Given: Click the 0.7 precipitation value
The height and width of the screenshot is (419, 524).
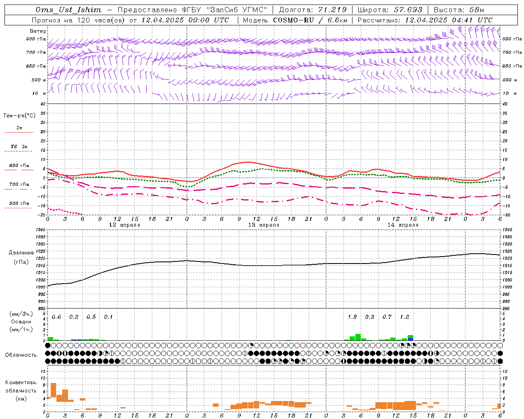Looking at the screenshot, I should [x=387, y=317].
